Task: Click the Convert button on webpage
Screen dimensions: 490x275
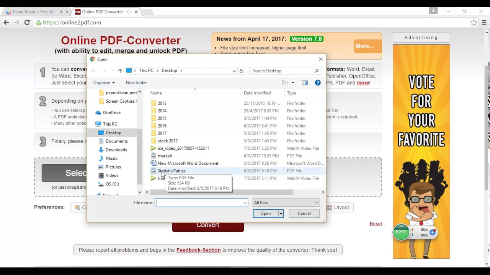Action: [x=208, y=225]
